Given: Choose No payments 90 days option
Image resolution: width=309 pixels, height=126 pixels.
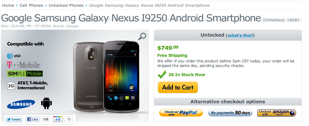Looking at the screenshot, I should pos(230,113).
